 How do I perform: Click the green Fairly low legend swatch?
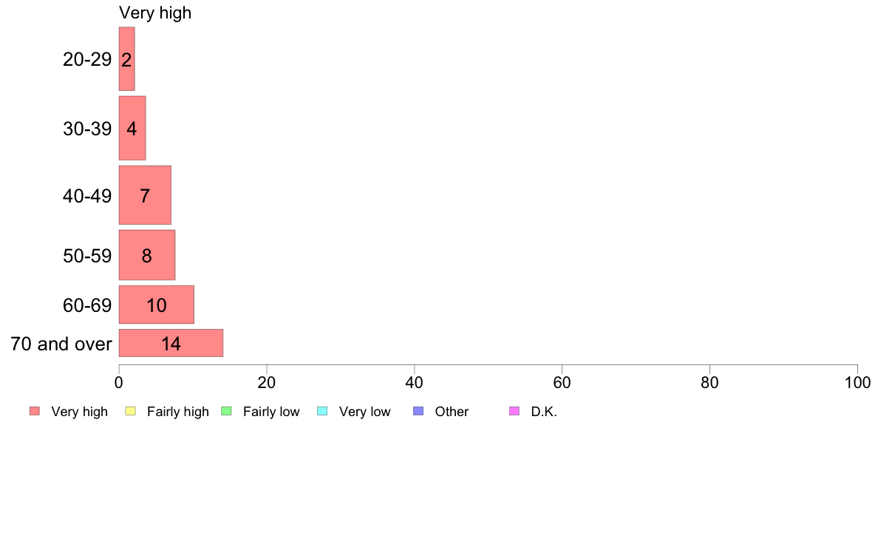tap(226, 411)
